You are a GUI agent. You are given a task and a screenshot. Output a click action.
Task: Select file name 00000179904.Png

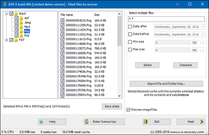pyautogui.click(x=79, y=95)
